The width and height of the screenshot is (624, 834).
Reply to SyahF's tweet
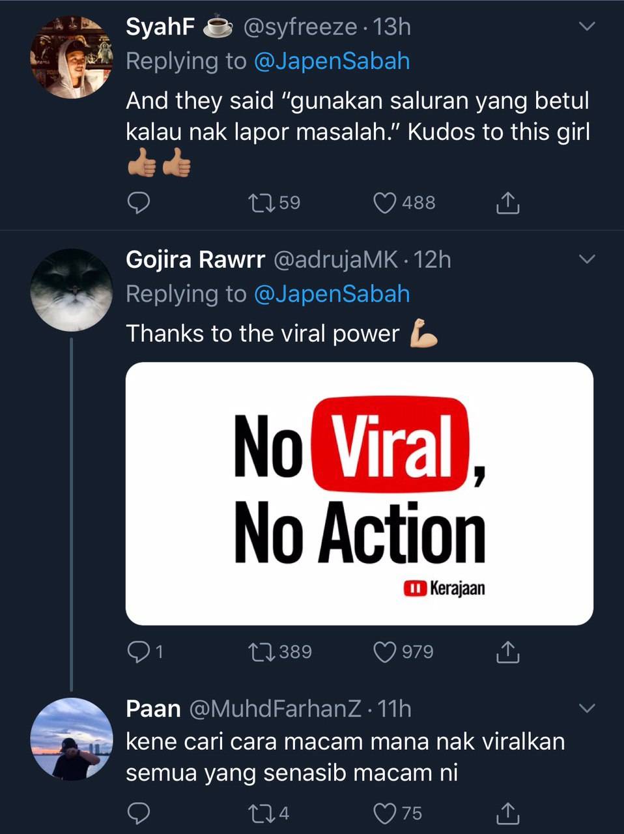point(137,203)
